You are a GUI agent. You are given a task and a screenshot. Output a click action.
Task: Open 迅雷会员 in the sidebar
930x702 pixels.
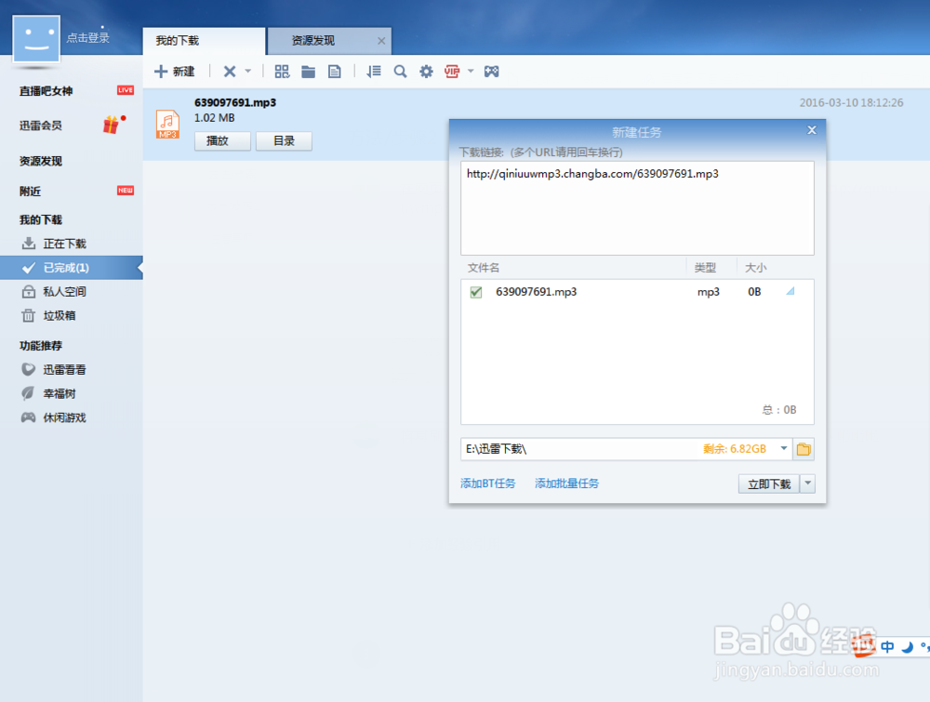(x=40, y=126)
